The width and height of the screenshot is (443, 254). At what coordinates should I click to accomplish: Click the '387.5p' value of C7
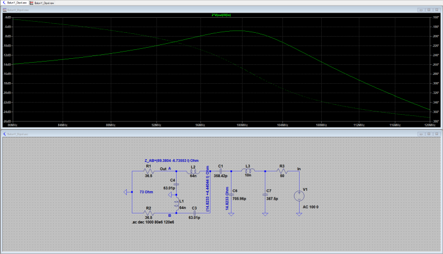click(272, 199)
